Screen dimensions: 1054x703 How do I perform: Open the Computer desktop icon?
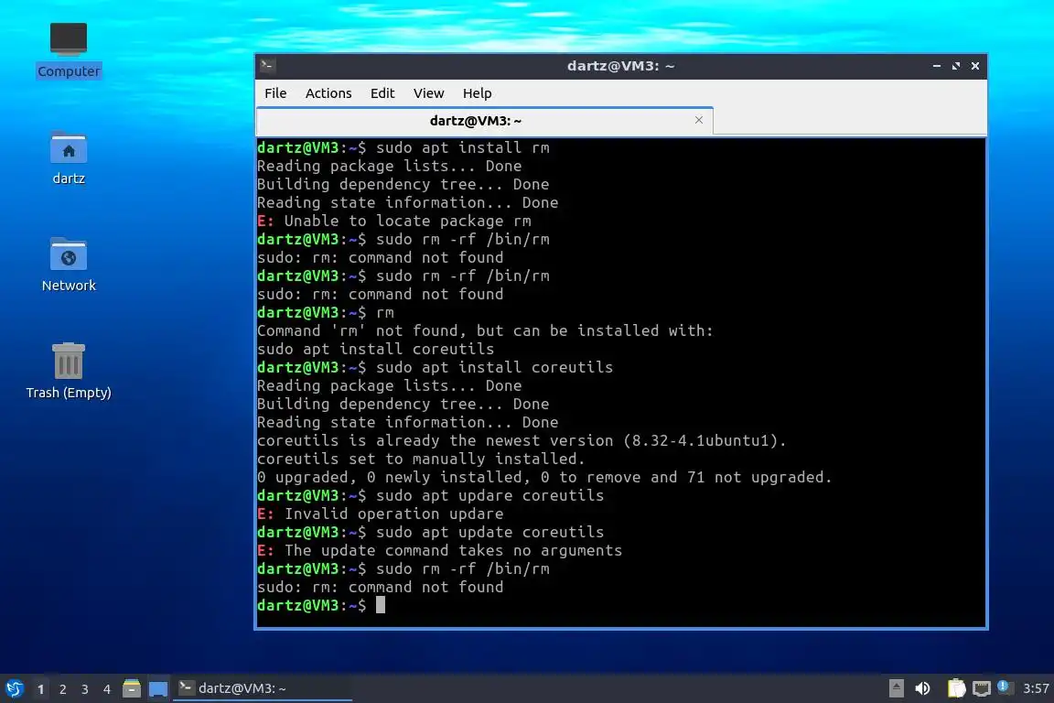click(x=69, y=49)
